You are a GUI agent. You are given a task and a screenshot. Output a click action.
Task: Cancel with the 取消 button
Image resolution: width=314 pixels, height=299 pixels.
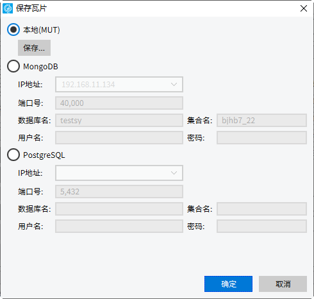(x=283, y=284)
